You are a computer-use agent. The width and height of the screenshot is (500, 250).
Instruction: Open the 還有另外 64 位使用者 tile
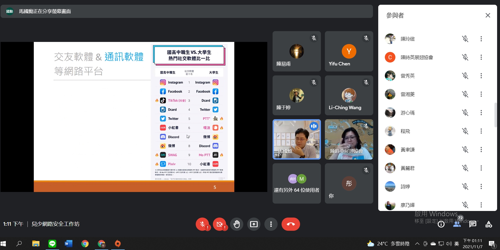click(297, 183)
